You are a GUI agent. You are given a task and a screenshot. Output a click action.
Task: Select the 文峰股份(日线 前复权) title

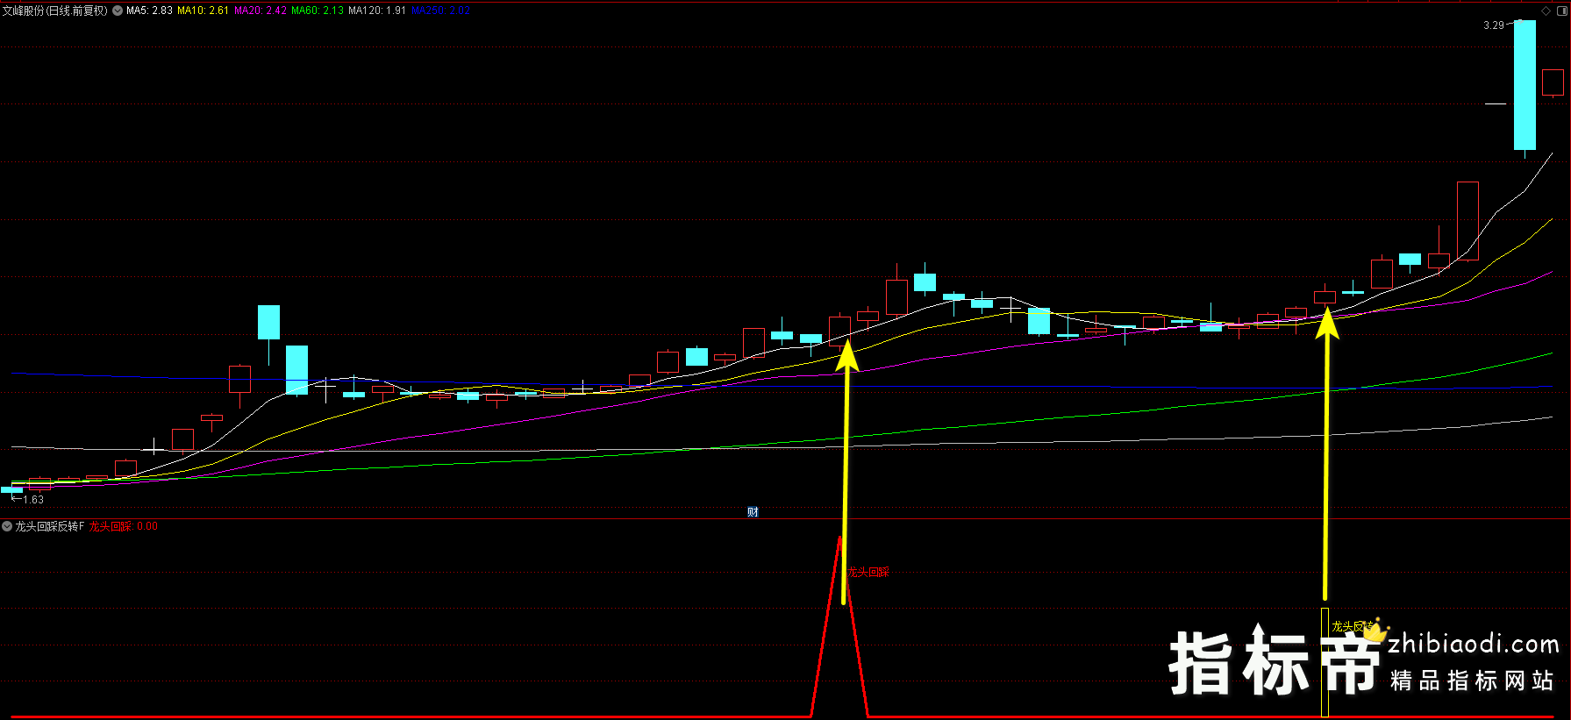coord(55,11)
